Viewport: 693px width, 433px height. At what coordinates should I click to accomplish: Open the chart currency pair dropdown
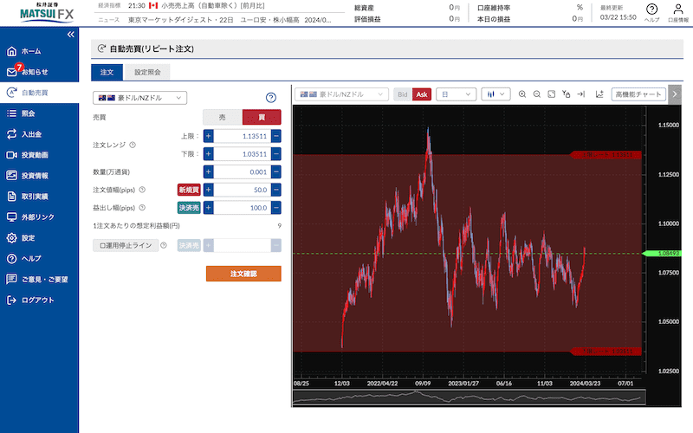(x=341, y=94)
